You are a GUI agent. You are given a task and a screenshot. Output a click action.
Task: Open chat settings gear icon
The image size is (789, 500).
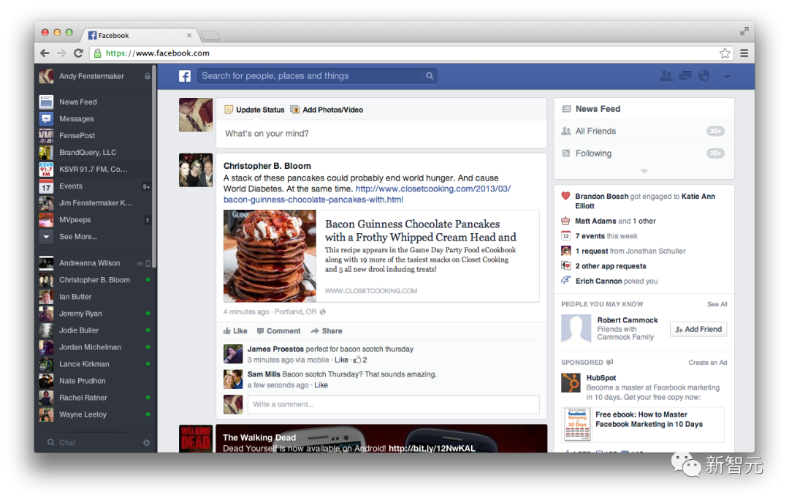point(146,443)
